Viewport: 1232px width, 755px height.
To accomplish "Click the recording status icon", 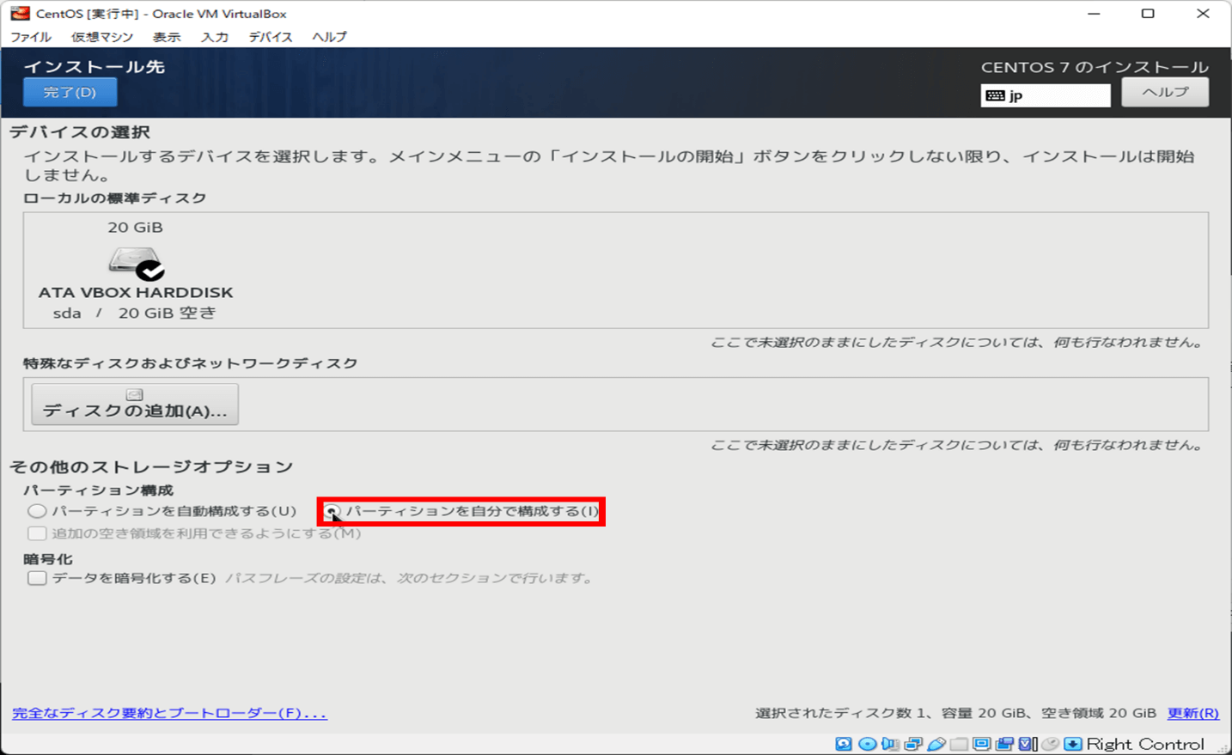I will pos(1004,744).
